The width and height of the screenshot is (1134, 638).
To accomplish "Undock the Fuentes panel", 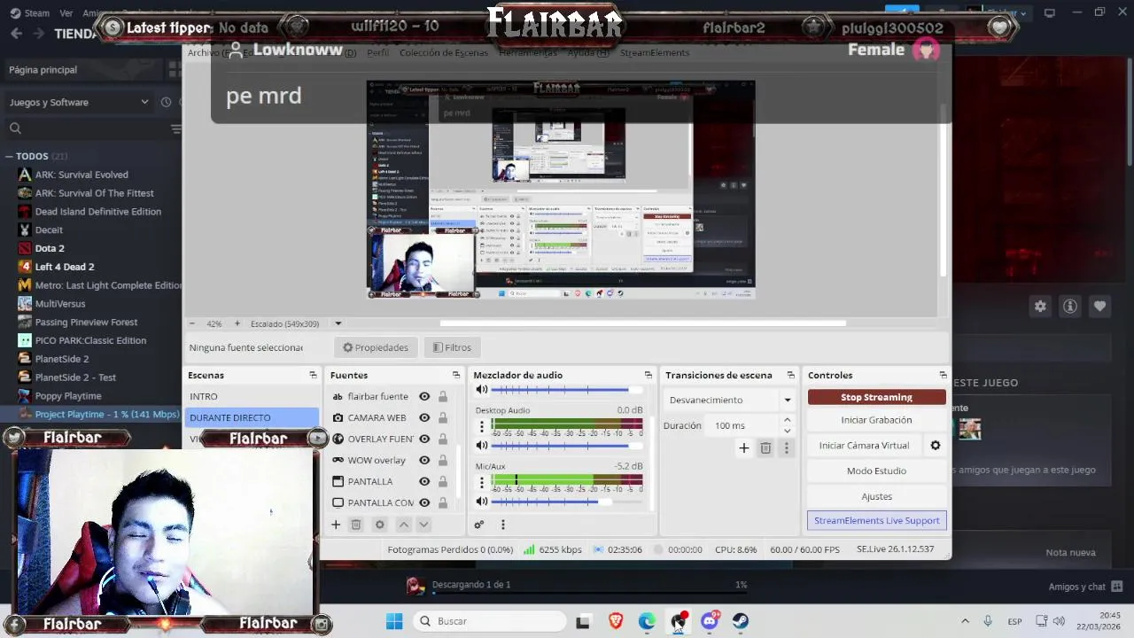I will coord(456,376).
